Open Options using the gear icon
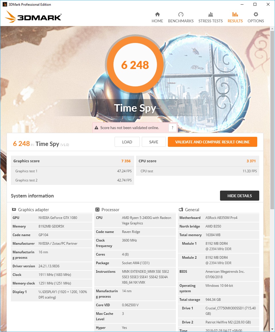The height and width of the screenshot is (332, 275). pos(256,14)
